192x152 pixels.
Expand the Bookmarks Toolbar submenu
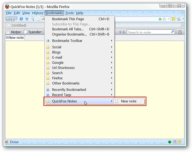tap(79, 41)
